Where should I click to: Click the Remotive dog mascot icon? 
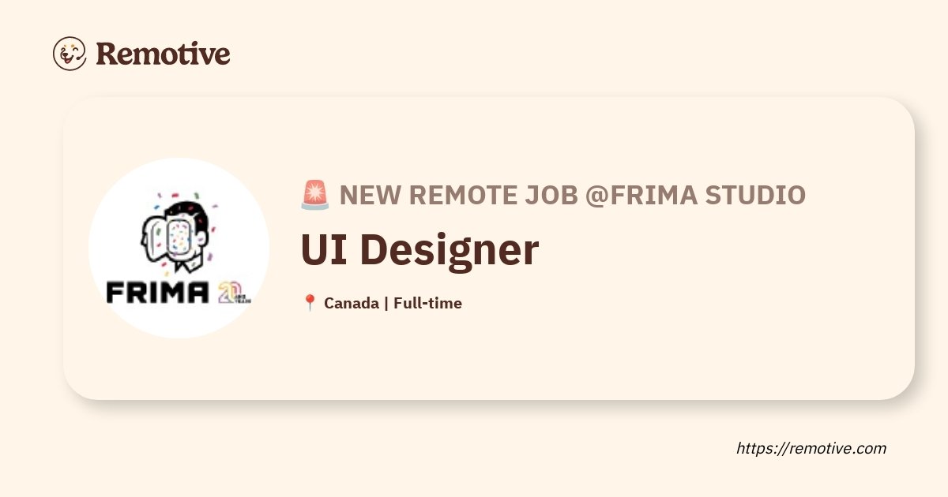click(x=70, y=54)
